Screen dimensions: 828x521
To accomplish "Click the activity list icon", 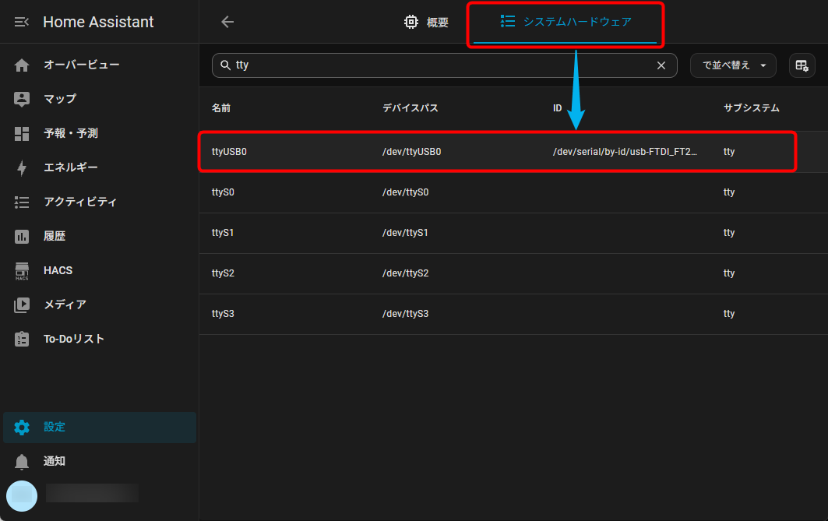I will 22,202.
